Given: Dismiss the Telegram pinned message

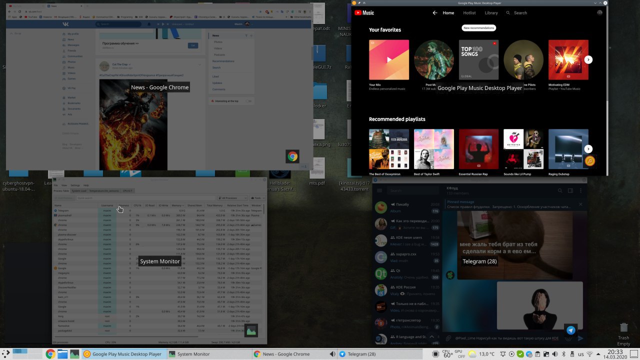Looking at the screenshot, I should tap(580, 204).
